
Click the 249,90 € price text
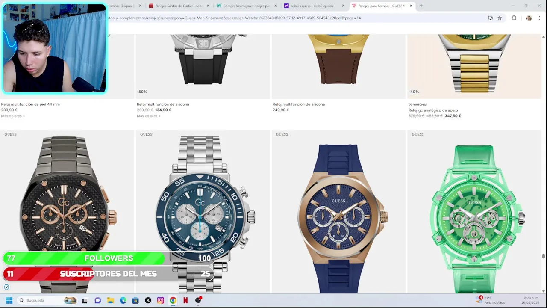pos(281,110)
